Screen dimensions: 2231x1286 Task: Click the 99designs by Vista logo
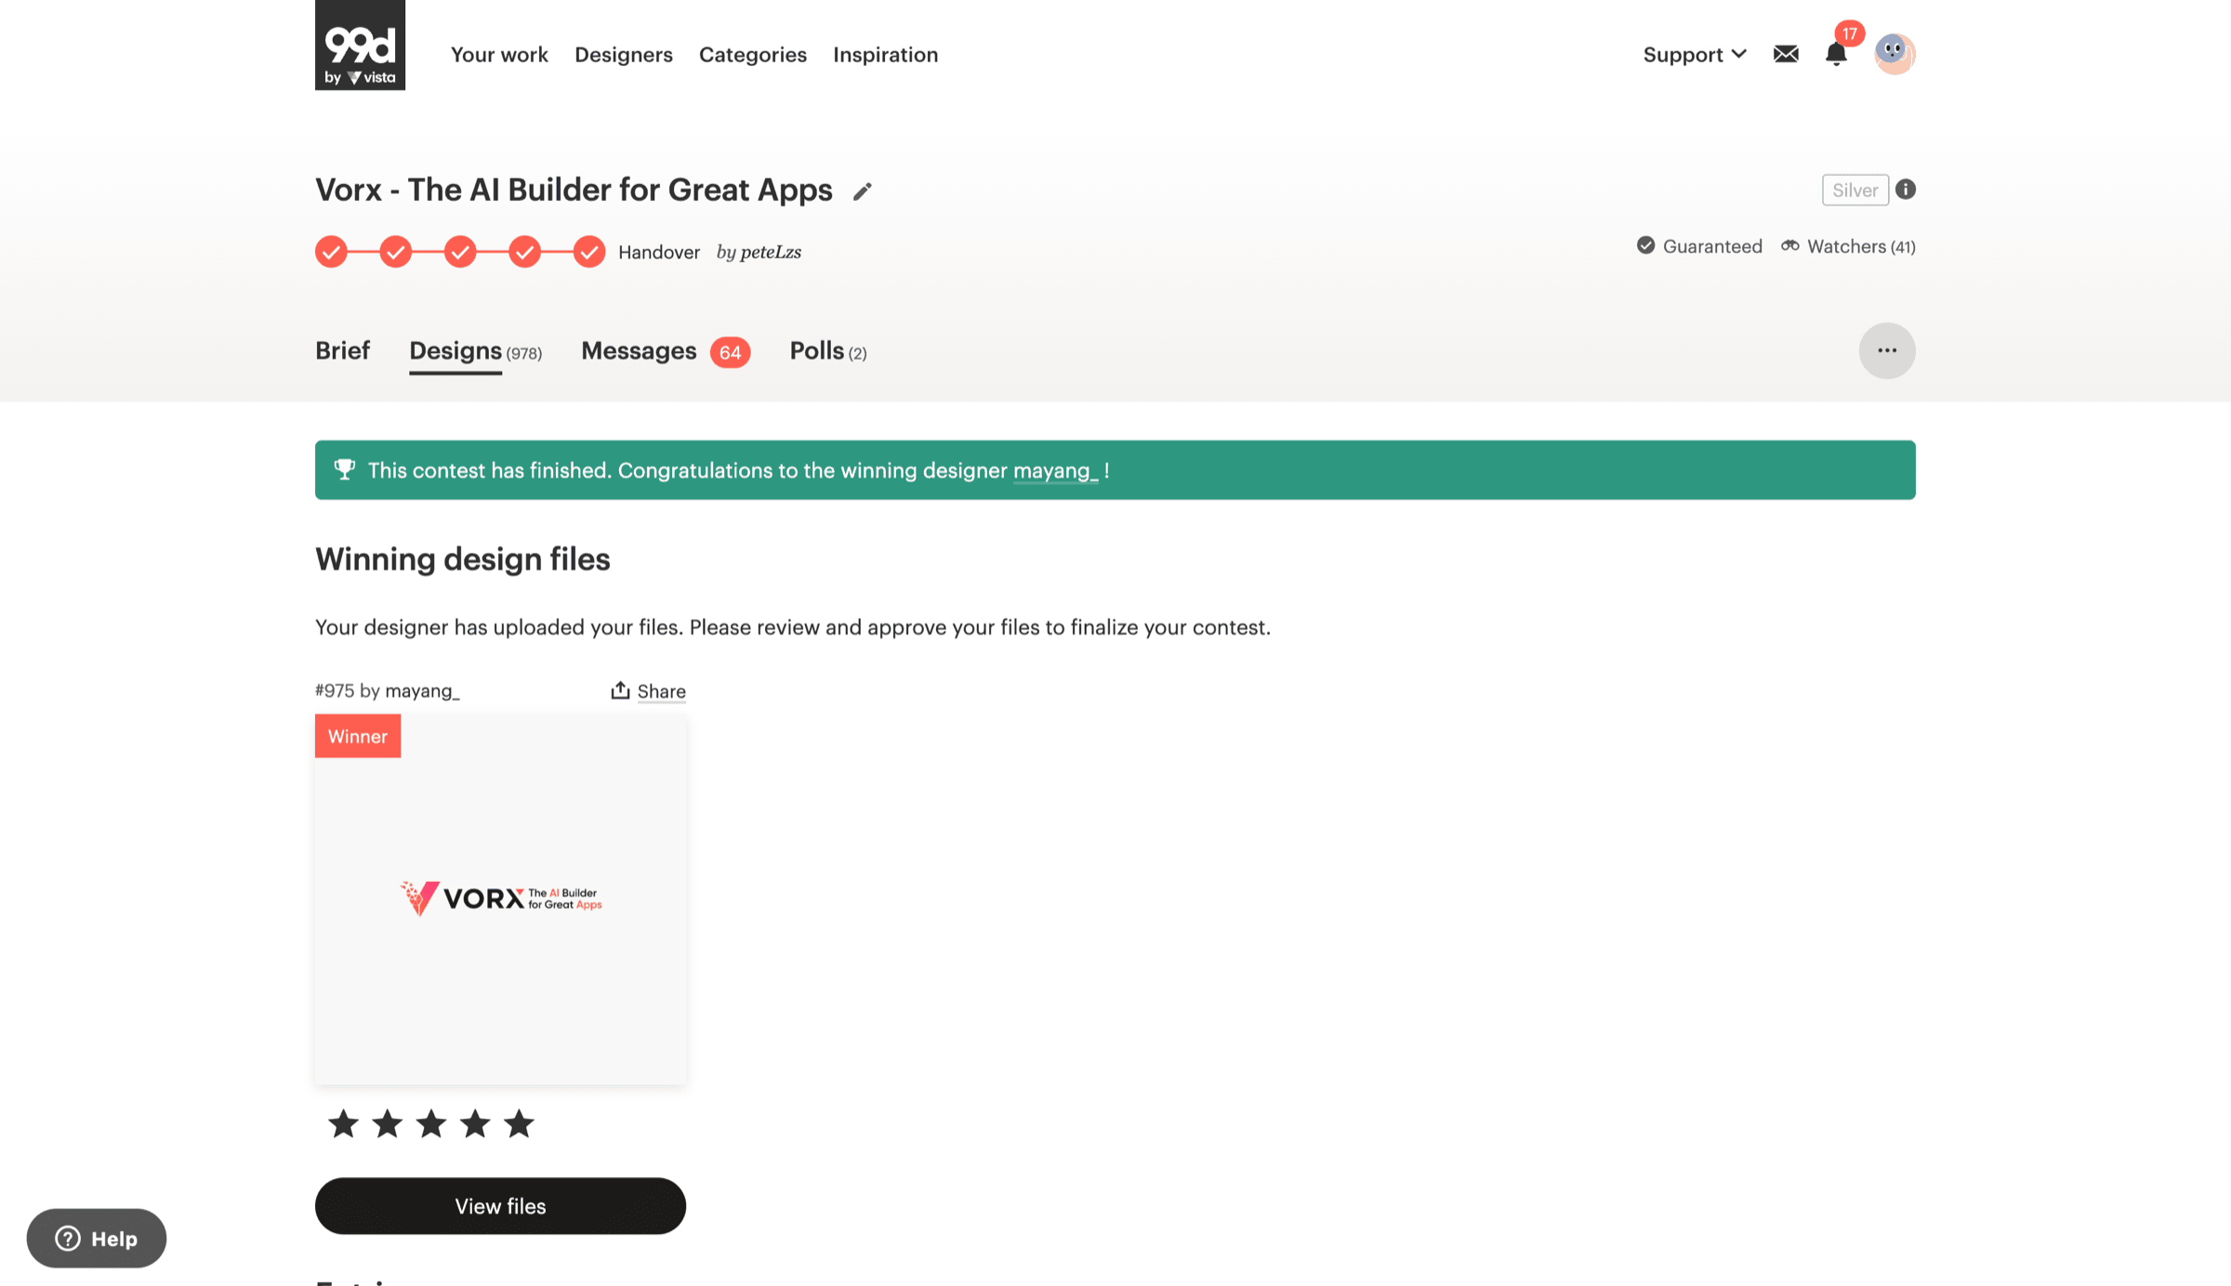tap(360, 45)
